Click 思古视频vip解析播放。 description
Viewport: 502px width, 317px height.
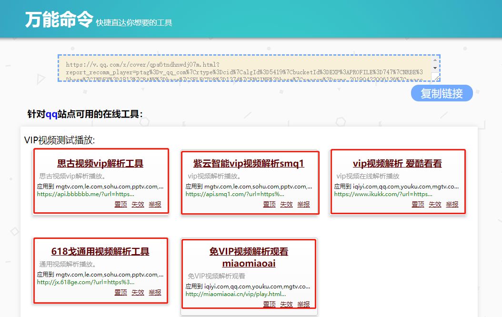coord(72,176)
